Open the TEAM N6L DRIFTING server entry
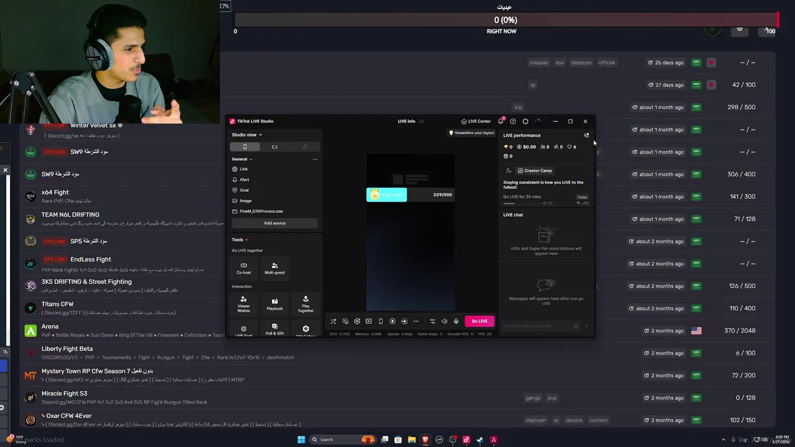This screenshot has height=447, width=795. pyautogui.click(x=397, y=219)
